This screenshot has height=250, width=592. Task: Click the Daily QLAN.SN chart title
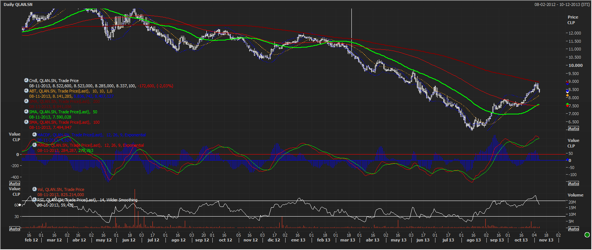pyautogui.click(x=18, y=4)
